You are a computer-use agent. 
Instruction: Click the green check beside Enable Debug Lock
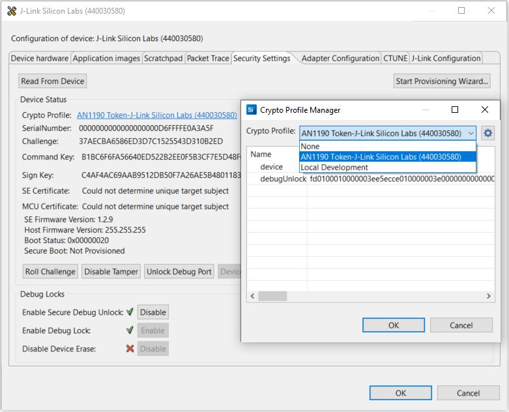pos(130,331)
